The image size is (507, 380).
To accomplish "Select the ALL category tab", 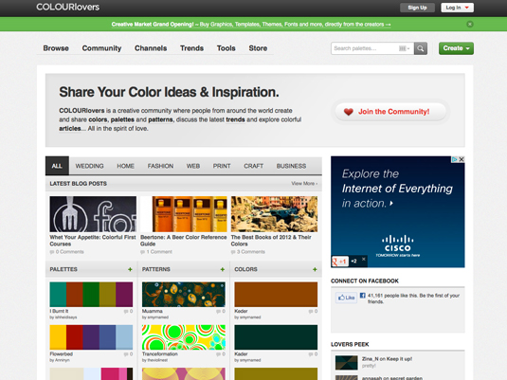I will point(57,166).
